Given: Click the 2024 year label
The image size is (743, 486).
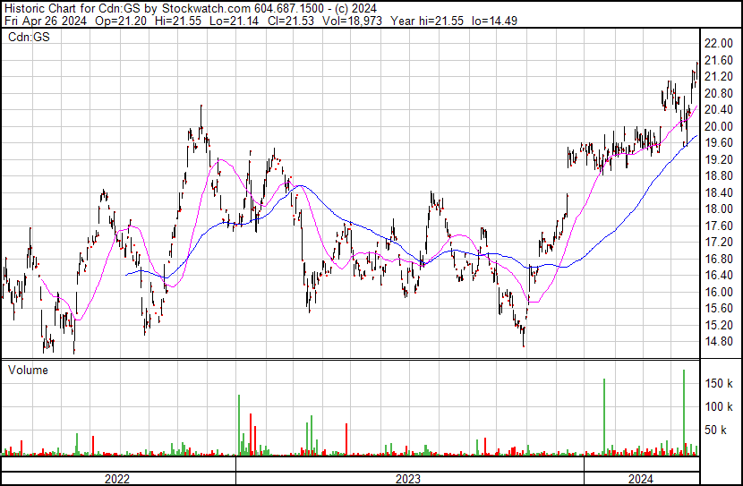Looking at the screenshot, I should click(641, 479).
